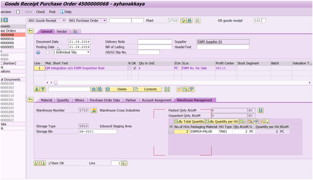Click the printer icon below Posting Date
313x180 pixels.
point(38,52)
